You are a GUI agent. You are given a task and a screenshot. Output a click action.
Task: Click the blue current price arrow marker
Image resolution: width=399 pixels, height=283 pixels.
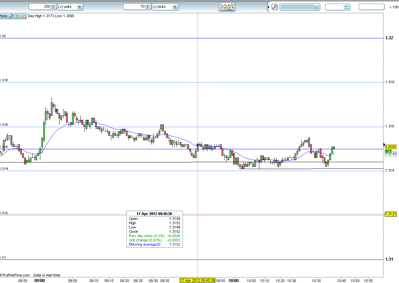(384, 145)
